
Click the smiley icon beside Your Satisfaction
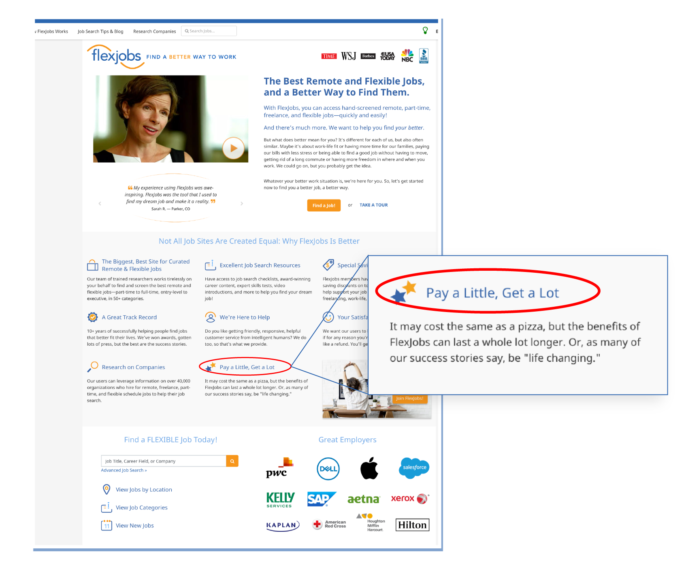point(328,317)
